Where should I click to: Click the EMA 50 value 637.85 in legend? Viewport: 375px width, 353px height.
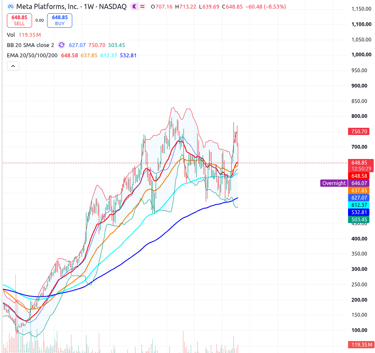pos(89,55)
